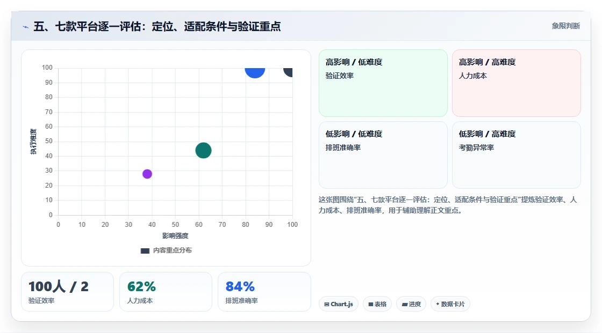This screenshot has width=602, height=333.
Task: Click the 影响强度 x-axis title
Action: (175, 235)
